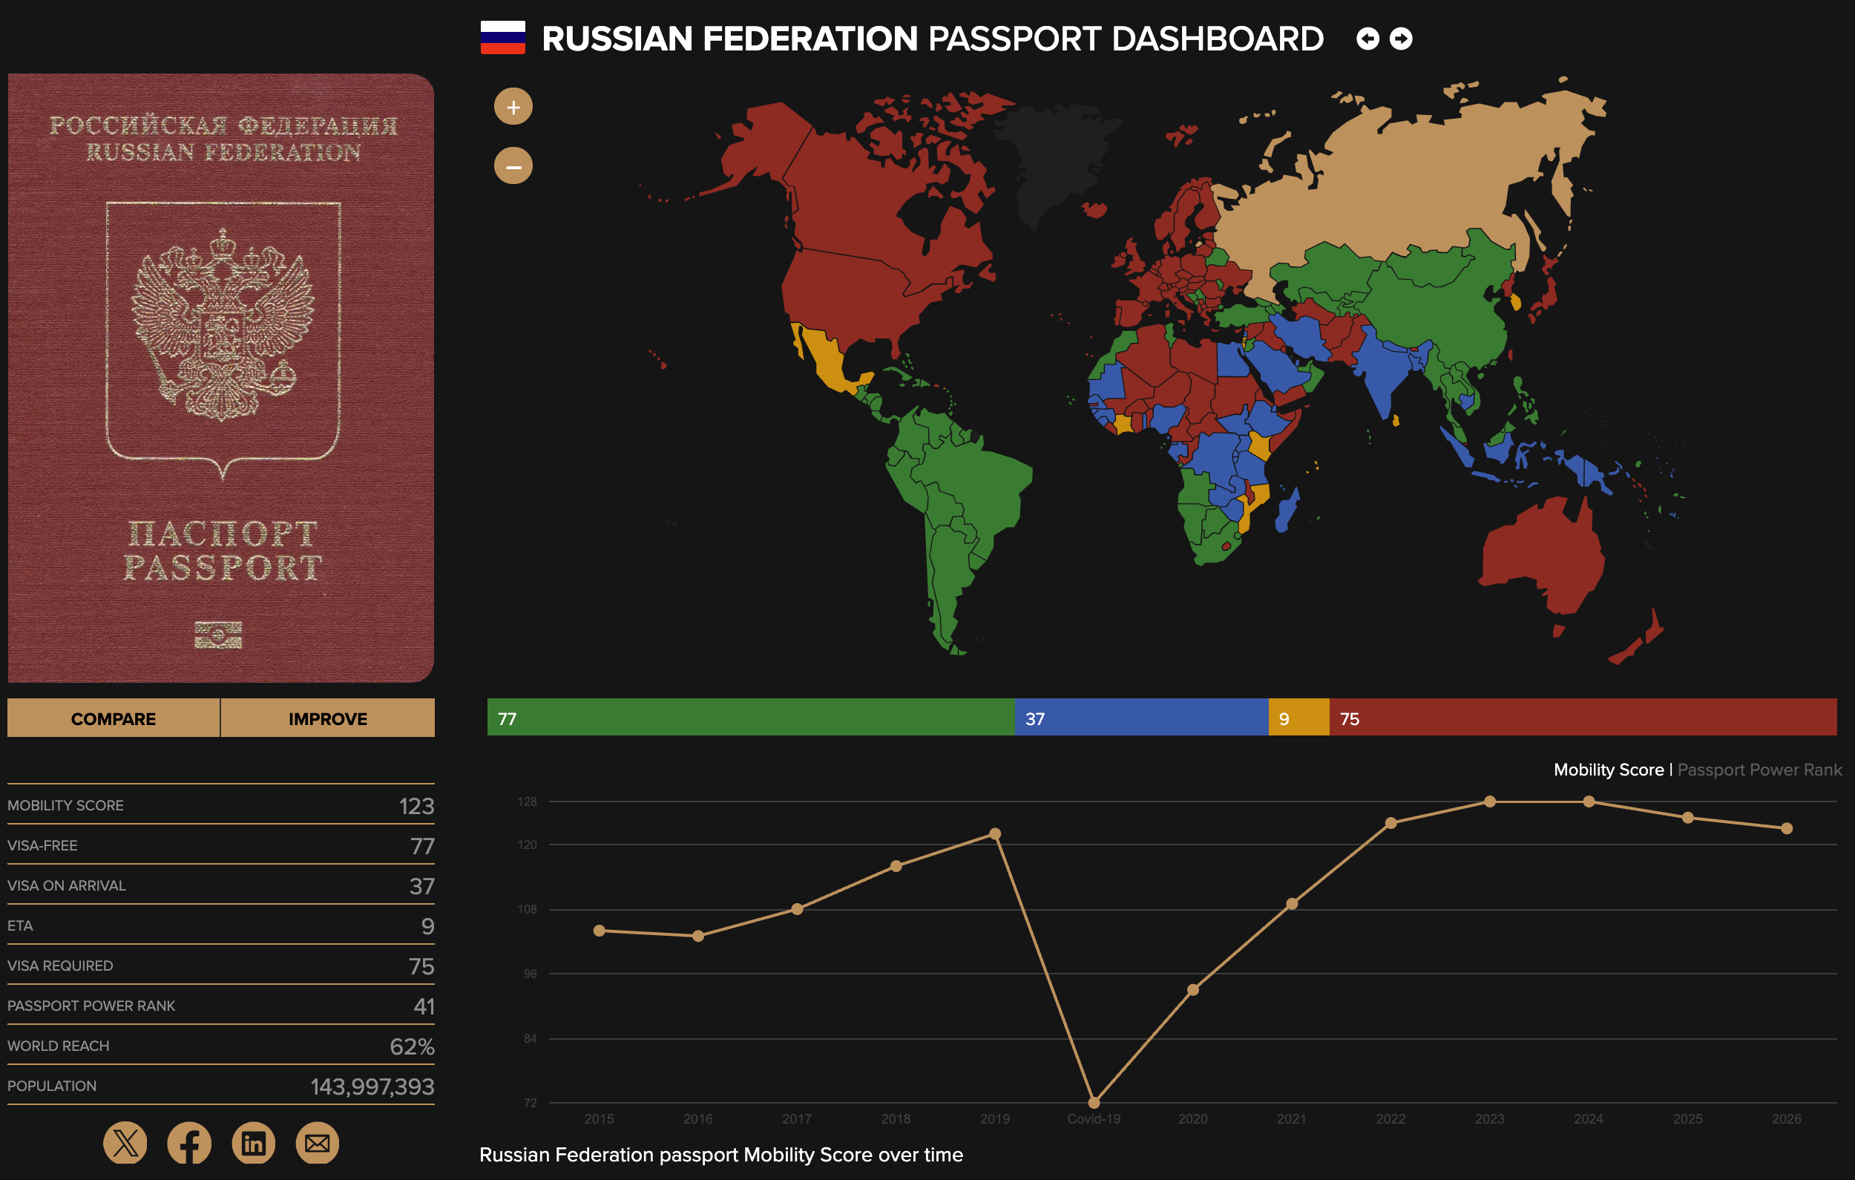The image size is (1855, 1180).
Task: Click the VISA REQUIRED row label
Action: point(60,966)
